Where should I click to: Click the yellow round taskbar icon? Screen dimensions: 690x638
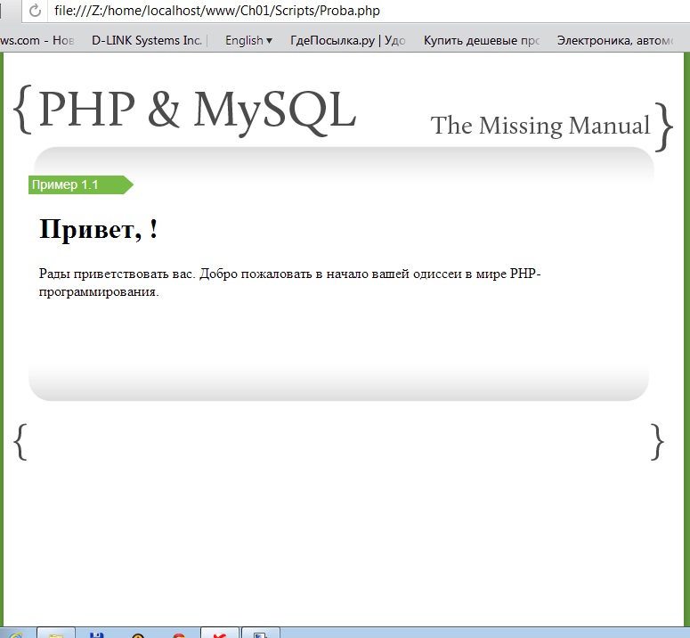click(x=138, y=634)
